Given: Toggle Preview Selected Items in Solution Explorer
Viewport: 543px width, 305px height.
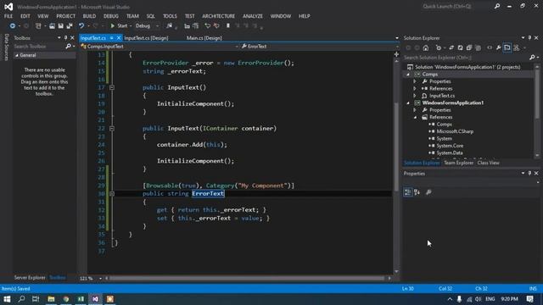Looking at the screenshot, I should pos(507,48).
